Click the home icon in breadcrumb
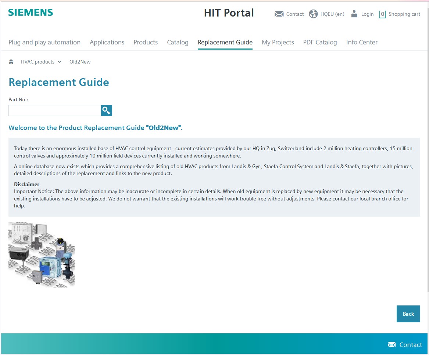429x355 pixels. 11,62
